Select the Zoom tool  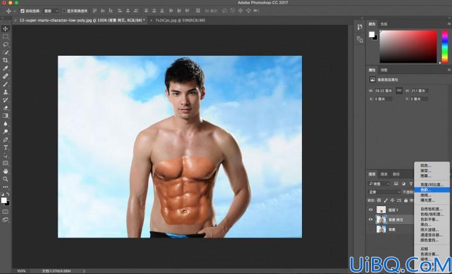click(x=5, y=179)
